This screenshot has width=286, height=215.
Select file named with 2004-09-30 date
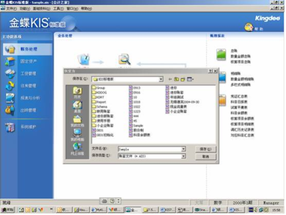tap(182, 102)
